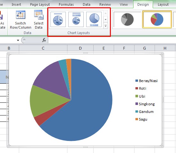Click the Singkong legend entry
176x153 pixels.
click(x=145, y=104)
